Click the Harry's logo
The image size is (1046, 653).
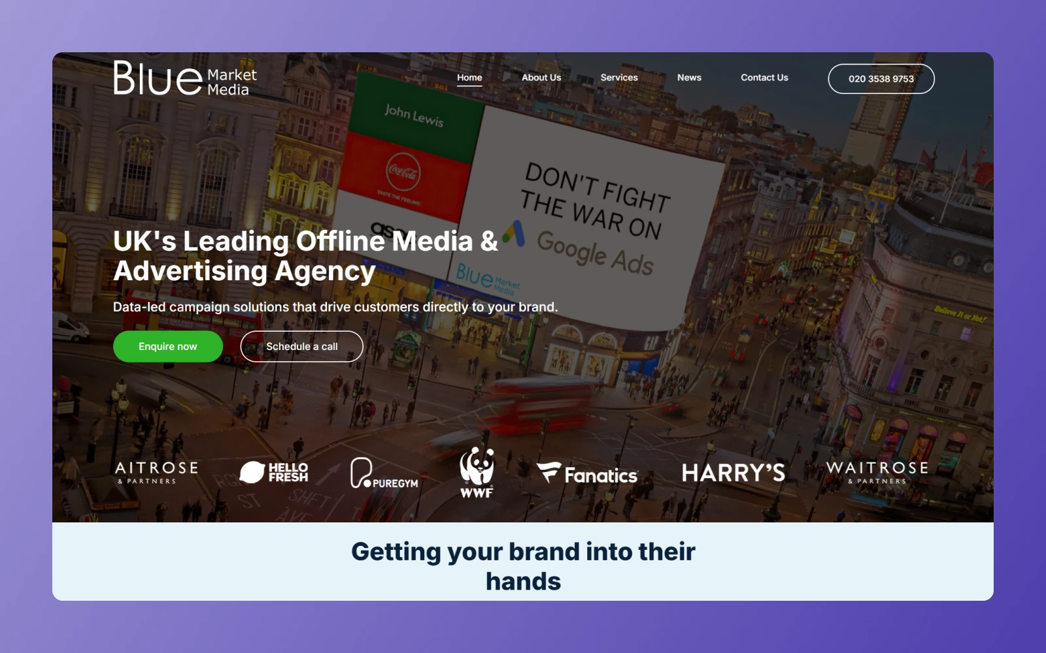coord(734,473)
